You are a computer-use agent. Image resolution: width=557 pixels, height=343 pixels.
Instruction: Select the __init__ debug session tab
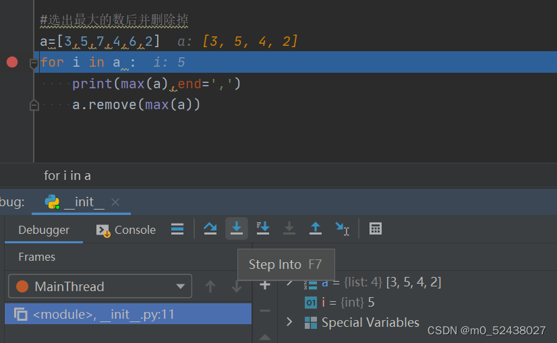81,202
